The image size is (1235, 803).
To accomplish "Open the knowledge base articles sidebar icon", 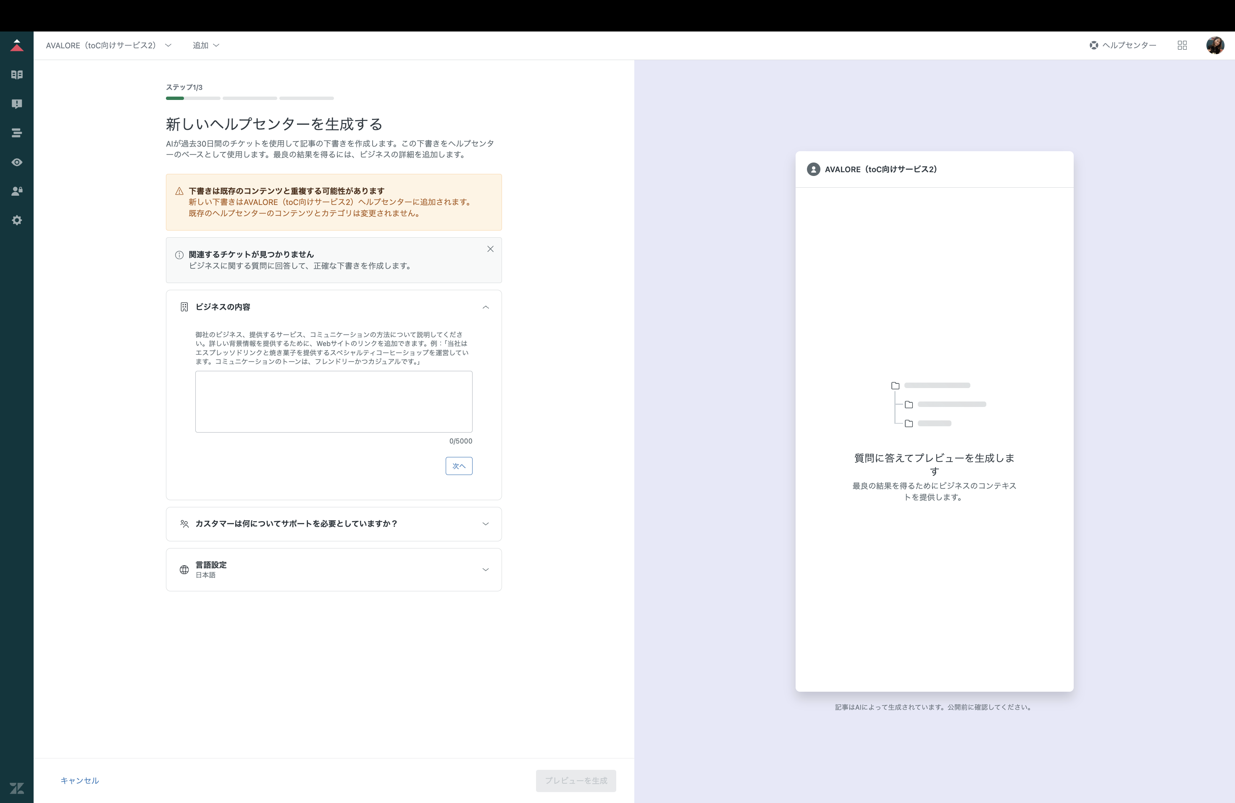I will [x=17, y=75].
